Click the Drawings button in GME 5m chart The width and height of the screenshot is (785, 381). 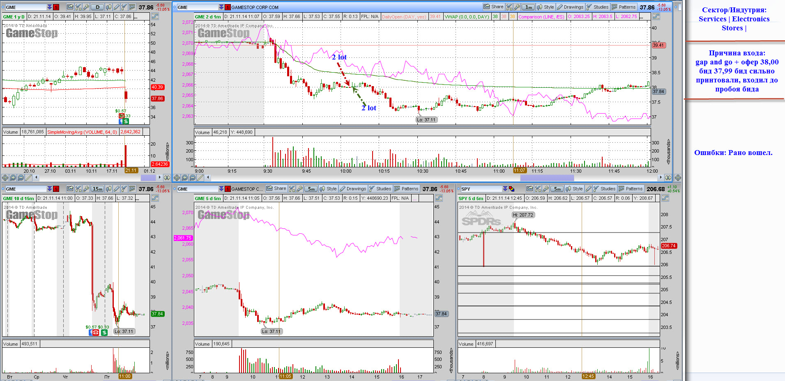(x=353, y=189)
